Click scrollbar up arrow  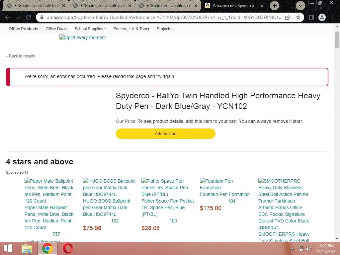click(x=337, y=27)
